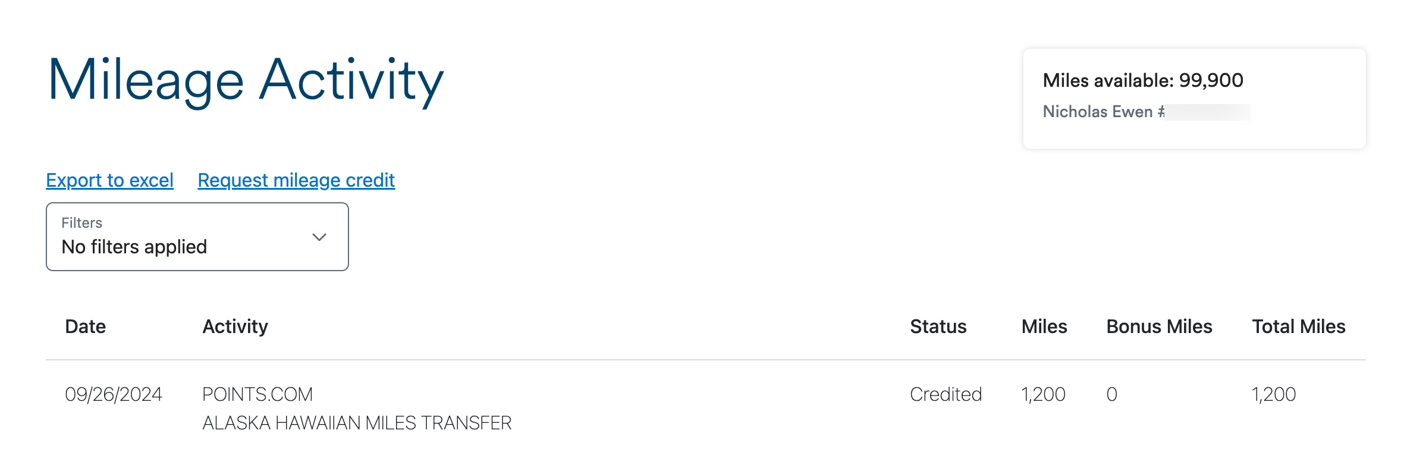Screen dimensions: 1407x452
Task: Select the Bonus Miles column header
Action: [x=1159, y=327]
